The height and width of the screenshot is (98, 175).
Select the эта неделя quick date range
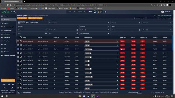click(x=30, y=20)
